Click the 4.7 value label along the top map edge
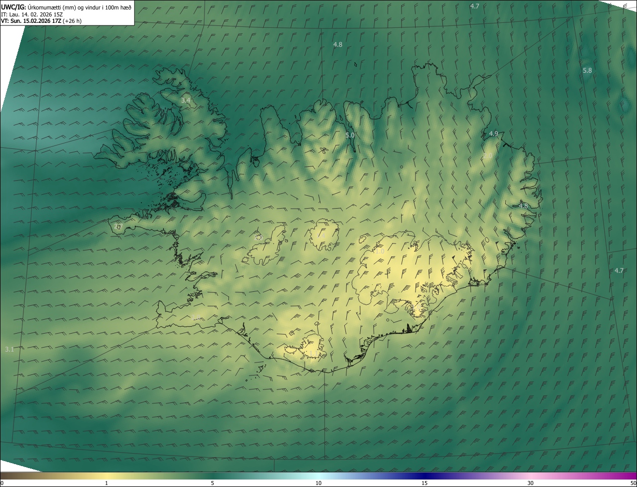The width and height of the screenshot is (637, 487). pos(474,6)
